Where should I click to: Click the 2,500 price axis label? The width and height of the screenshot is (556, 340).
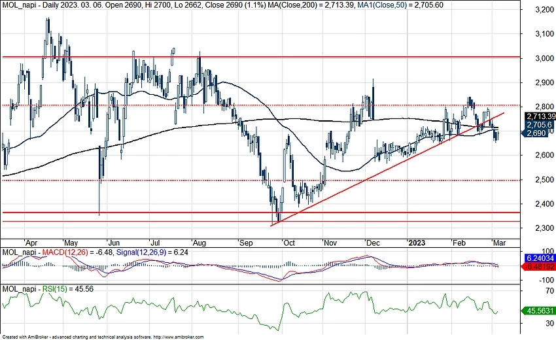(x=544, y=180)
